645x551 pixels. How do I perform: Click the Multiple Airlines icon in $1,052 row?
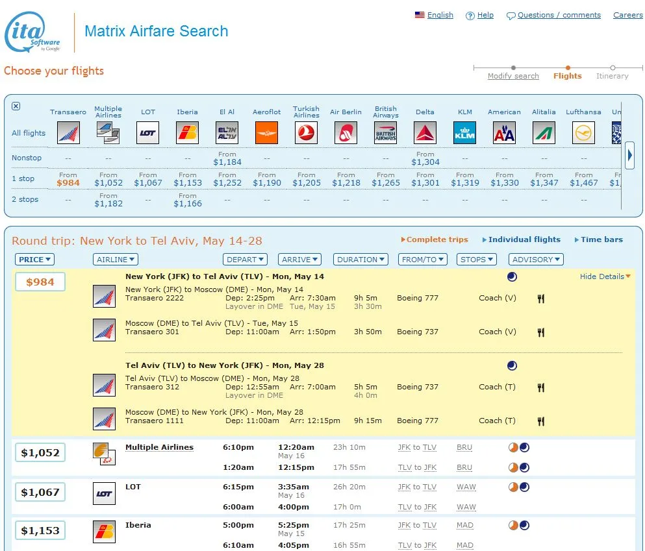click(104, 454)
